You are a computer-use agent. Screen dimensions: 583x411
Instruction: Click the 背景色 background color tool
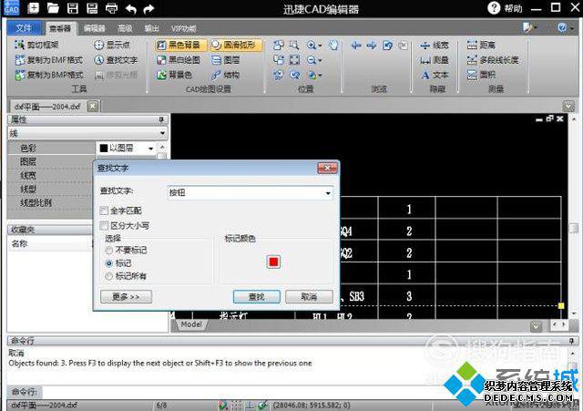(x=174, y=75)
